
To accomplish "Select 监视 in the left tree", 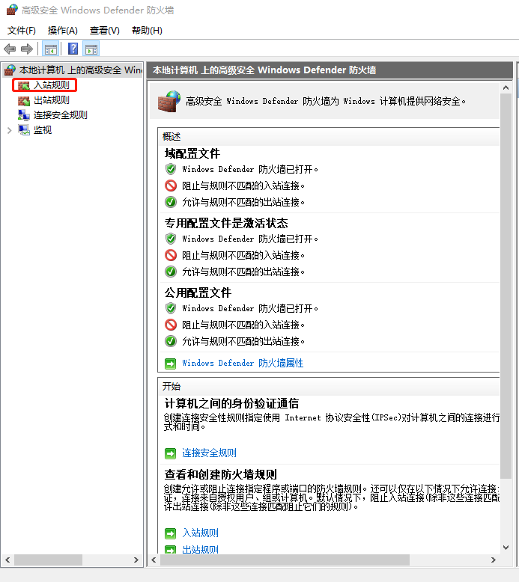I will click(43, 130).
